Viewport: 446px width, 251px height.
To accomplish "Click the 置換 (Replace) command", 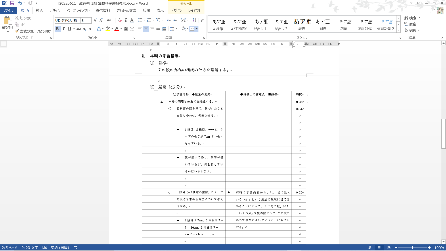I will tap(410, 24).
